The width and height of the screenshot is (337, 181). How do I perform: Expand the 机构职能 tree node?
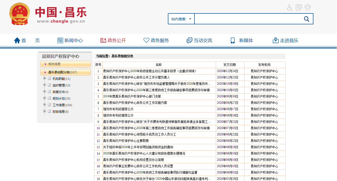[x=45, y=78]
